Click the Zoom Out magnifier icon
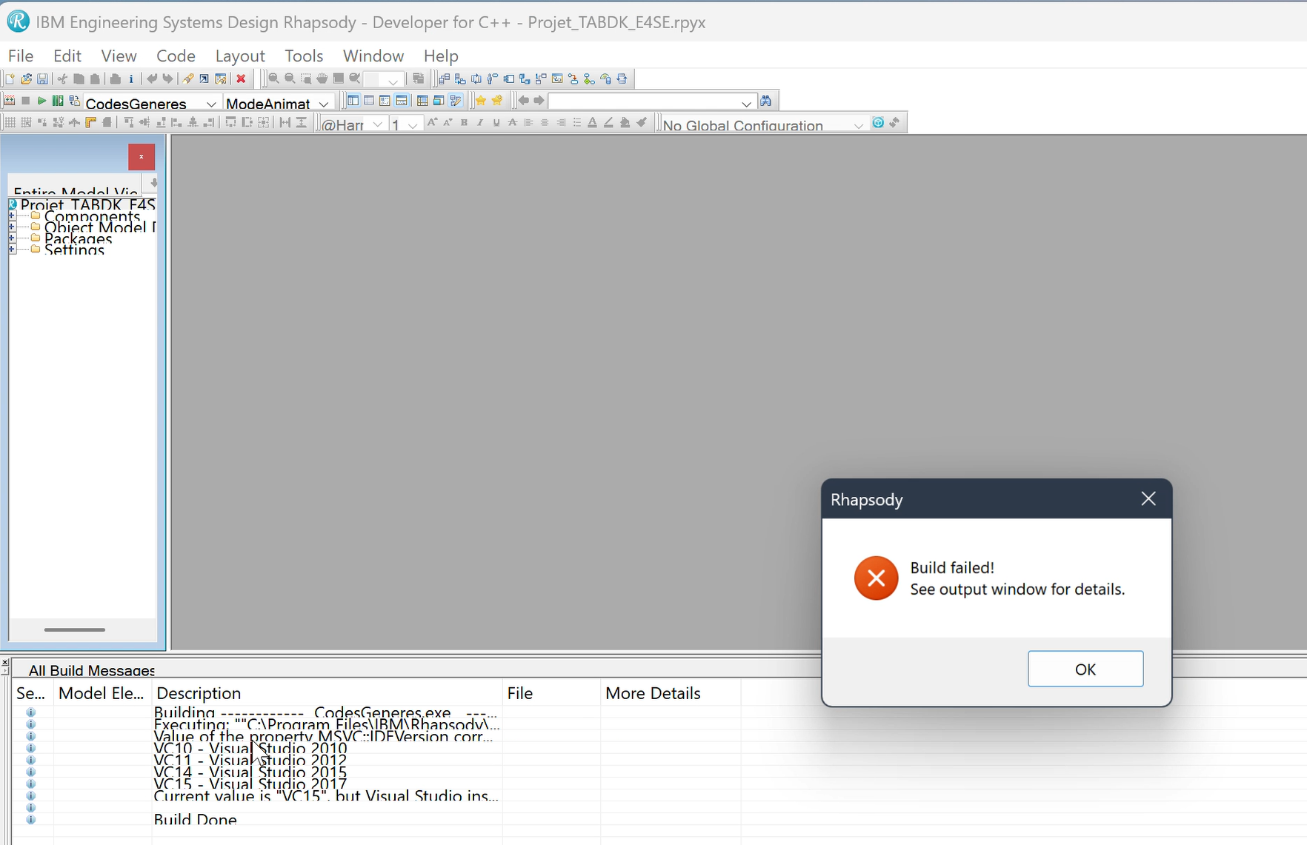This screenshot has height=845, width=1307. pos(290,79)
